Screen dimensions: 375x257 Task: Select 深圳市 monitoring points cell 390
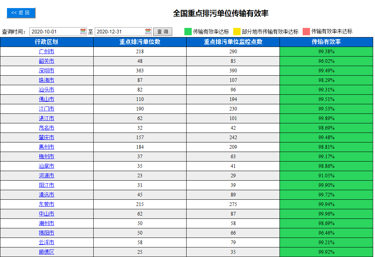click(x=233, y=71)
